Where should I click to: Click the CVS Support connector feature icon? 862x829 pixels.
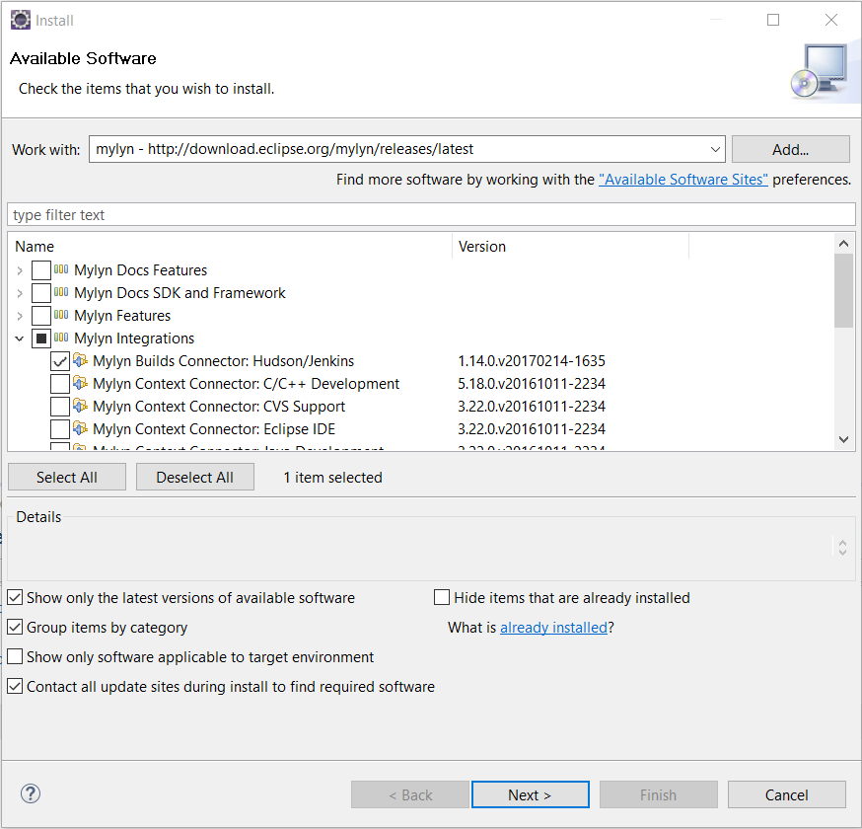80,406
